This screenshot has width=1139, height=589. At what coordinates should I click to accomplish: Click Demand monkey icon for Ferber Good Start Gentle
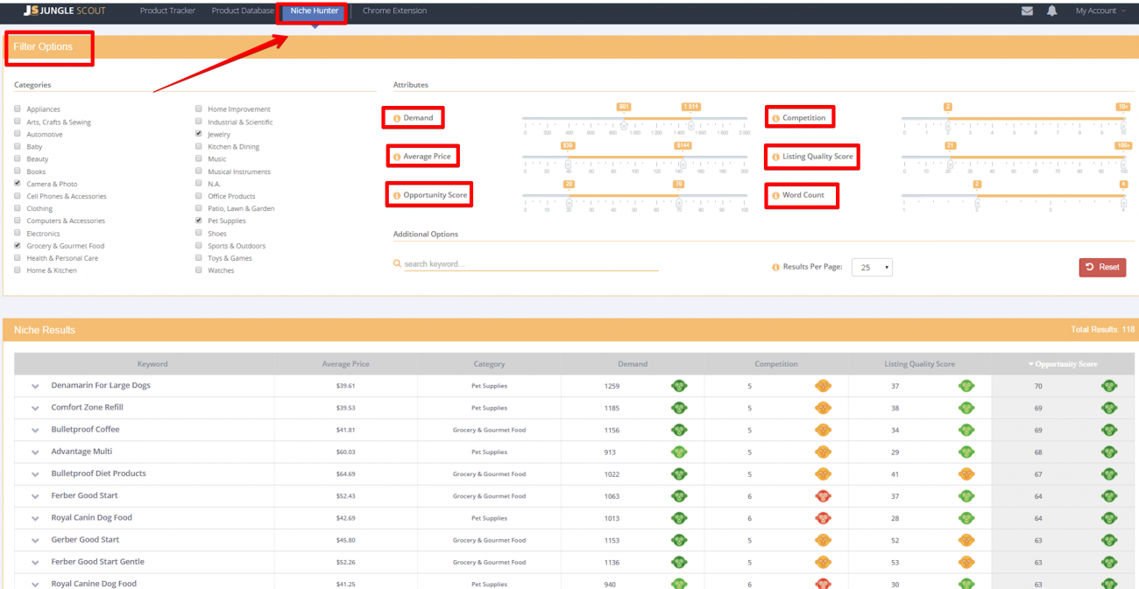(679, 562)
